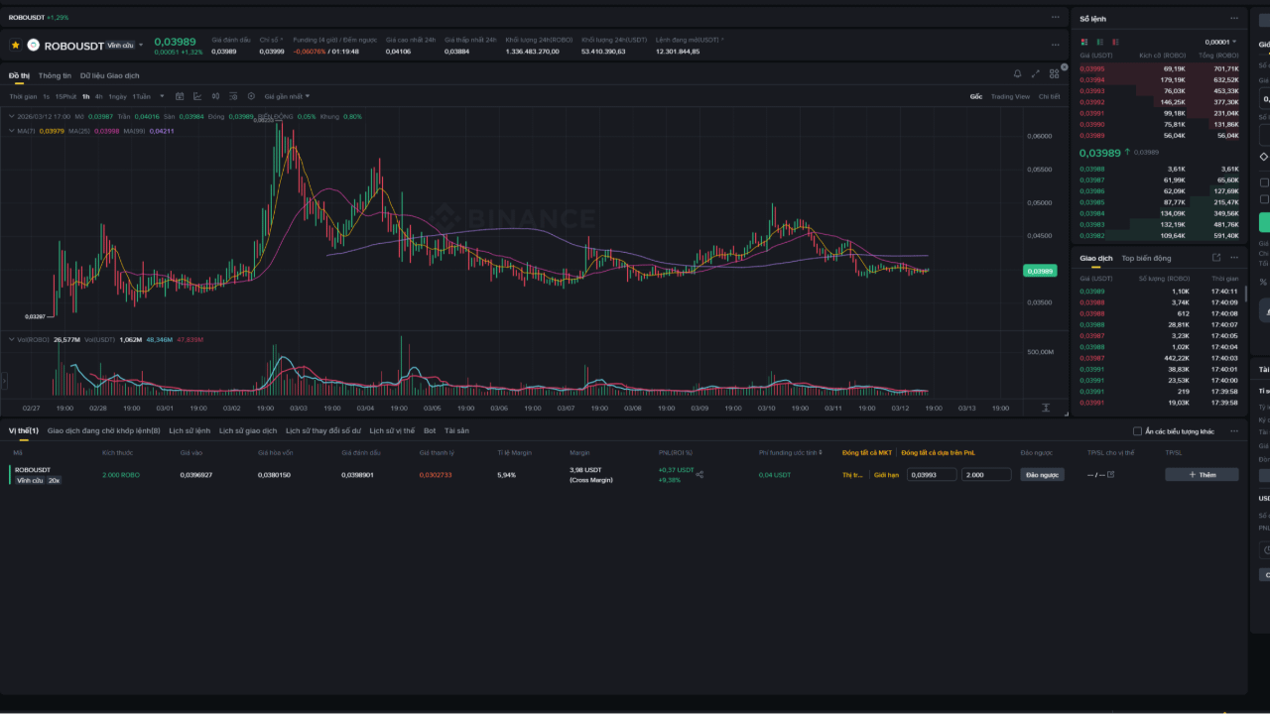The width and height of the screenshot is (1270, 714).
Task: Open the 'Giá gần nhất' price type dropdown
Action: tap(287, 96)
